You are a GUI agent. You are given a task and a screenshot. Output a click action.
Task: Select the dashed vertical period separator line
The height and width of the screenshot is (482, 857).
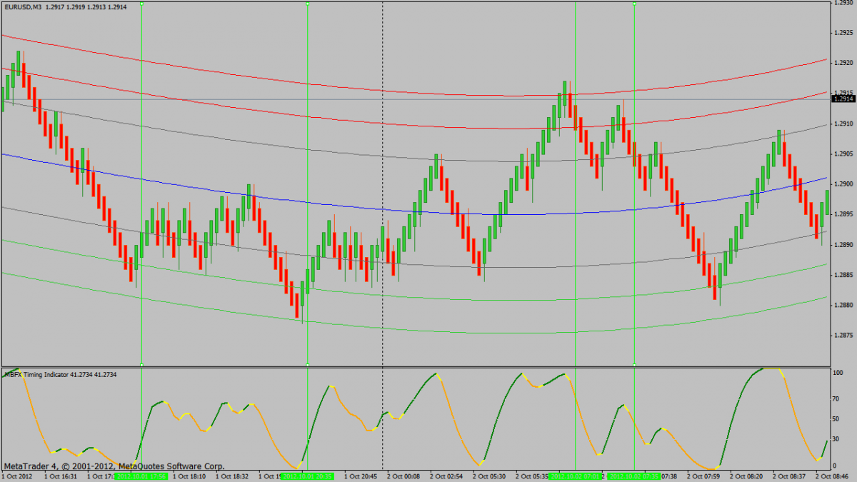click(x=383, y=214)
